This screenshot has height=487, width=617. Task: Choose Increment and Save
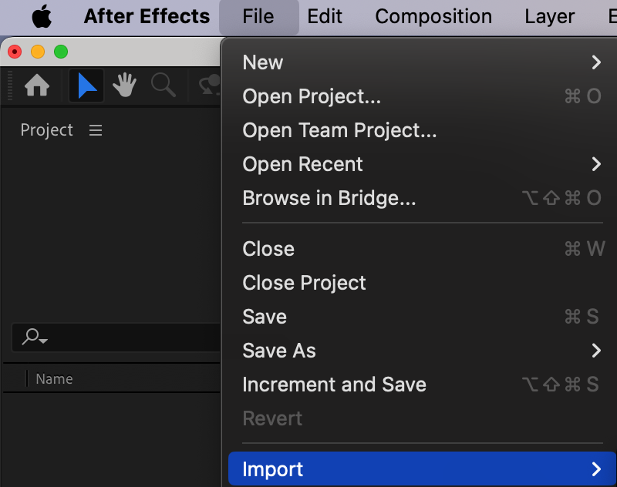click(x=334, y=385)
